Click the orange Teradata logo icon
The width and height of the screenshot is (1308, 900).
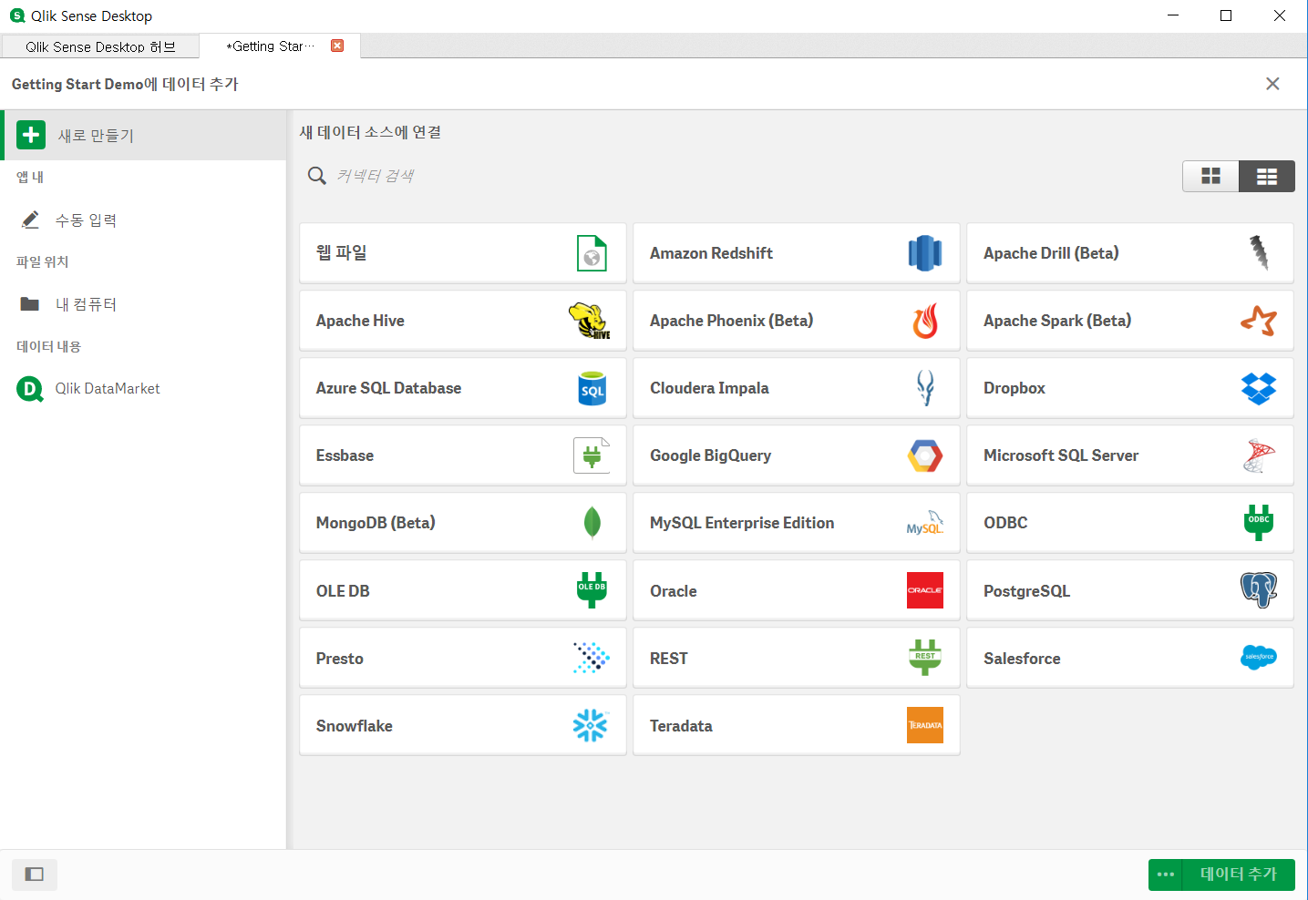(x=925, y=725)
